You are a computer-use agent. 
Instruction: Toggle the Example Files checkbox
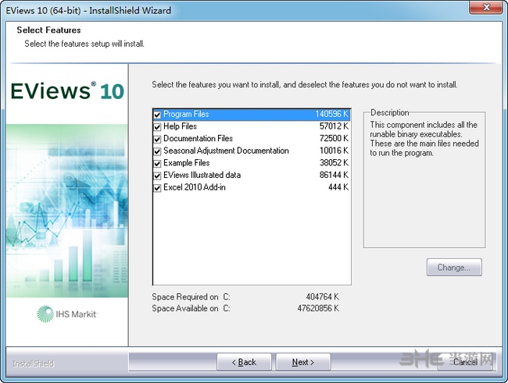tap(157, 163)
